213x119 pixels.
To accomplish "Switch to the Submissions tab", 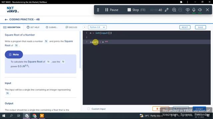I will coord(52,27).
